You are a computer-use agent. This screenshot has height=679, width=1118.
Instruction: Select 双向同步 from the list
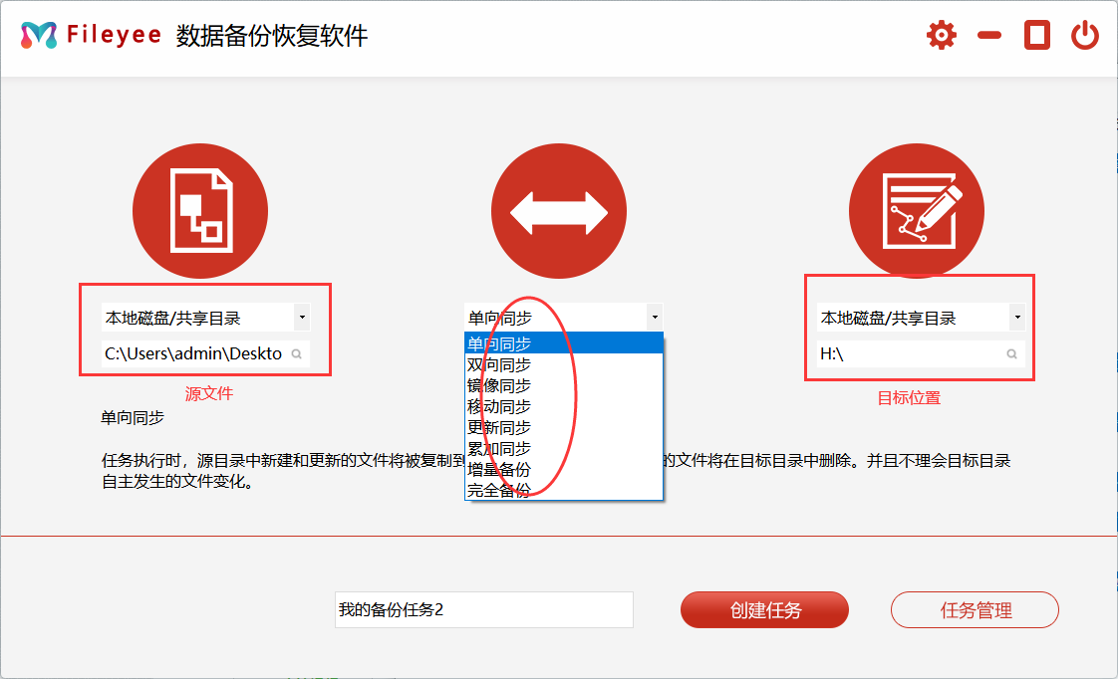click(499, 364)
